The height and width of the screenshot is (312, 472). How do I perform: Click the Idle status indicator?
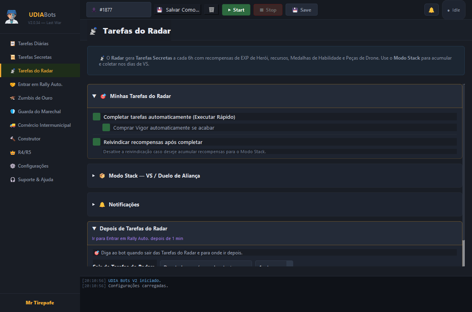pos(454,10)
